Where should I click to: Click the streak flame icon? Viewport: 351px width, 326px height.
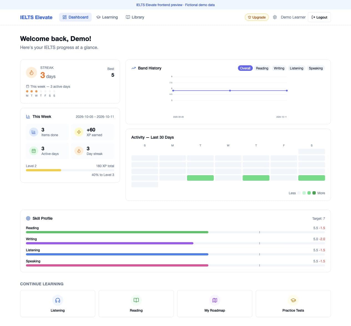coord(31,73)
